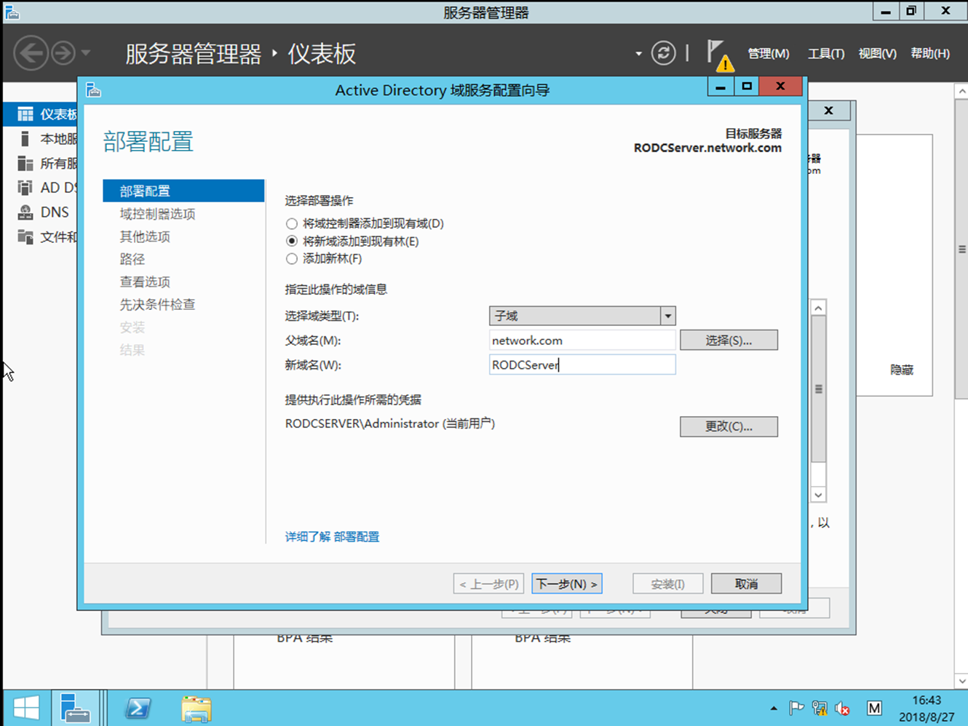Click the Server Manager title bar icon
968x726 pixels.
click(12, 12)
